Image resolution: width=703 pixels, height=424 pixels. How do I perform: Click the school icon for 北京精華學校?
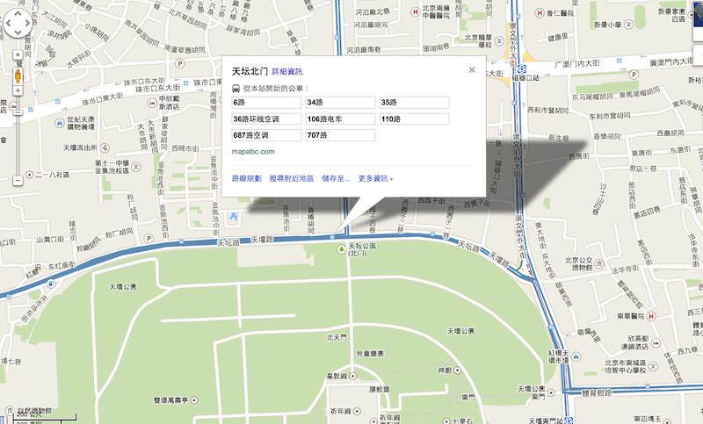click(499, 41)
